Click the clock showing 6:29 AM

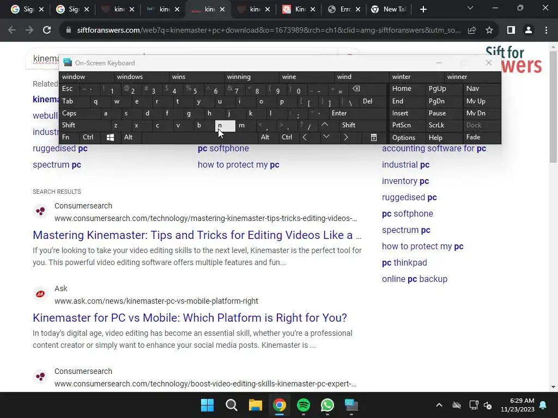pyautogui.click(x=521, y=401)
